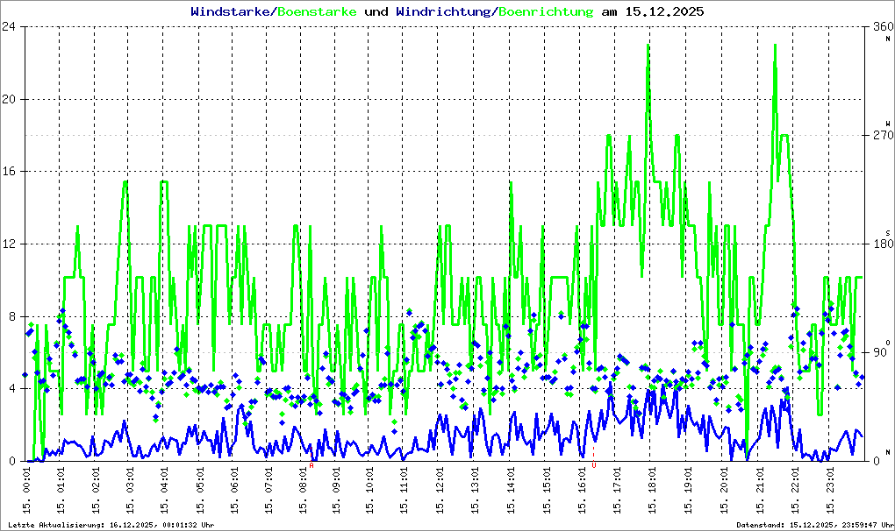
Task: Click the green Boenstarke title label
Action: pyautogui.click(x=317, y=11)
